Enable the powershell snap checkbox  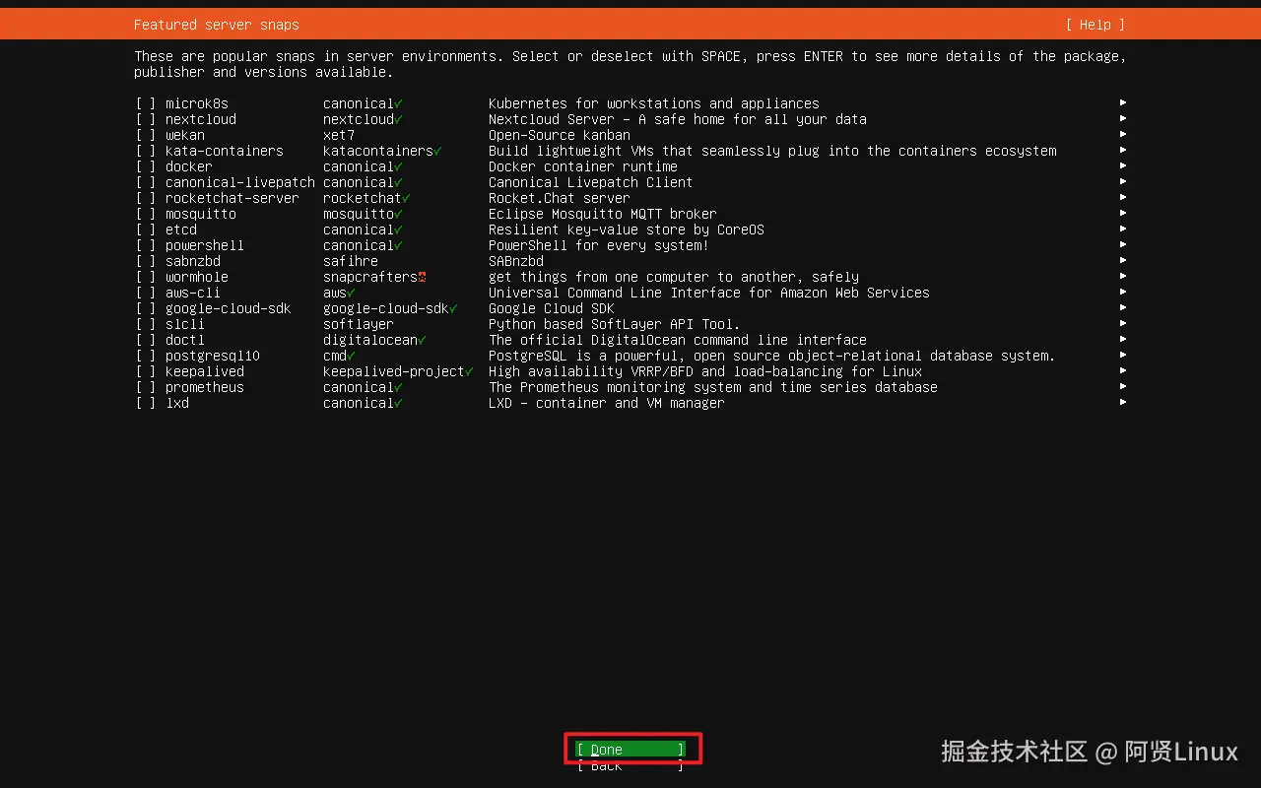point(146,245)
